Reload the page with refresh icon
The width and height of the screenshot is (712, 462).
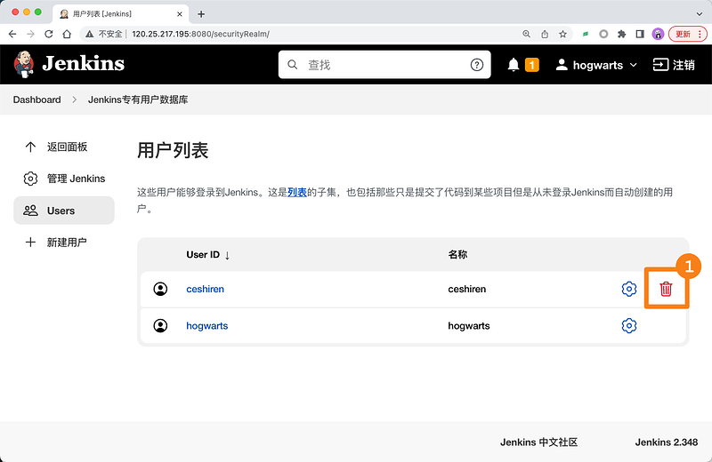coord(49,34)
